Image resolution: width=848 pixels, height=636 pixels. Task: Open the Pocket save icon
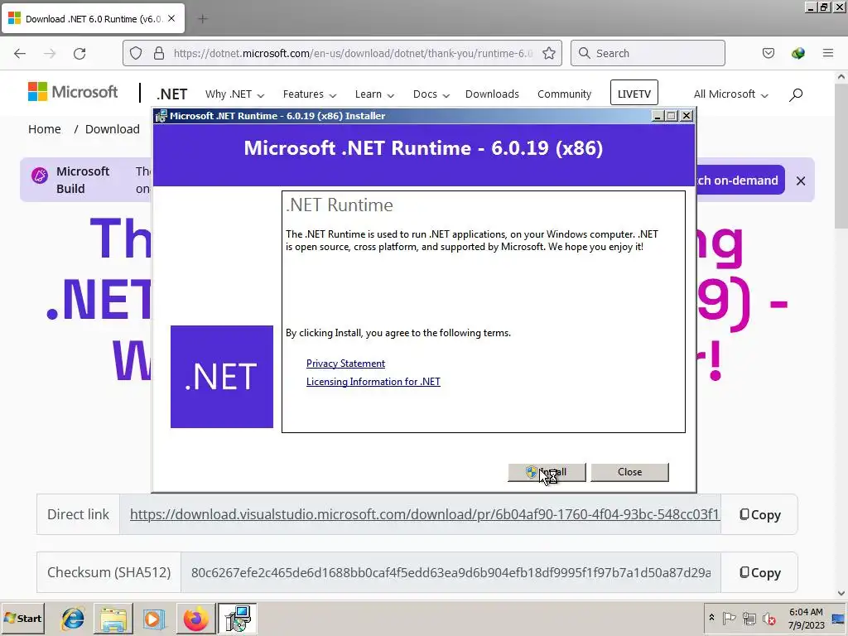[x=768, y=53]
